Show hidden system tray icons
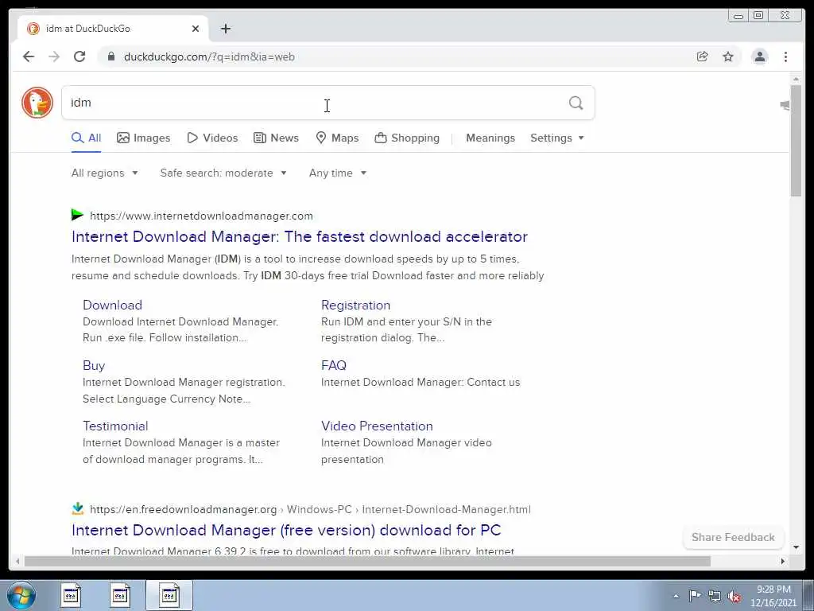 [676, 596]
